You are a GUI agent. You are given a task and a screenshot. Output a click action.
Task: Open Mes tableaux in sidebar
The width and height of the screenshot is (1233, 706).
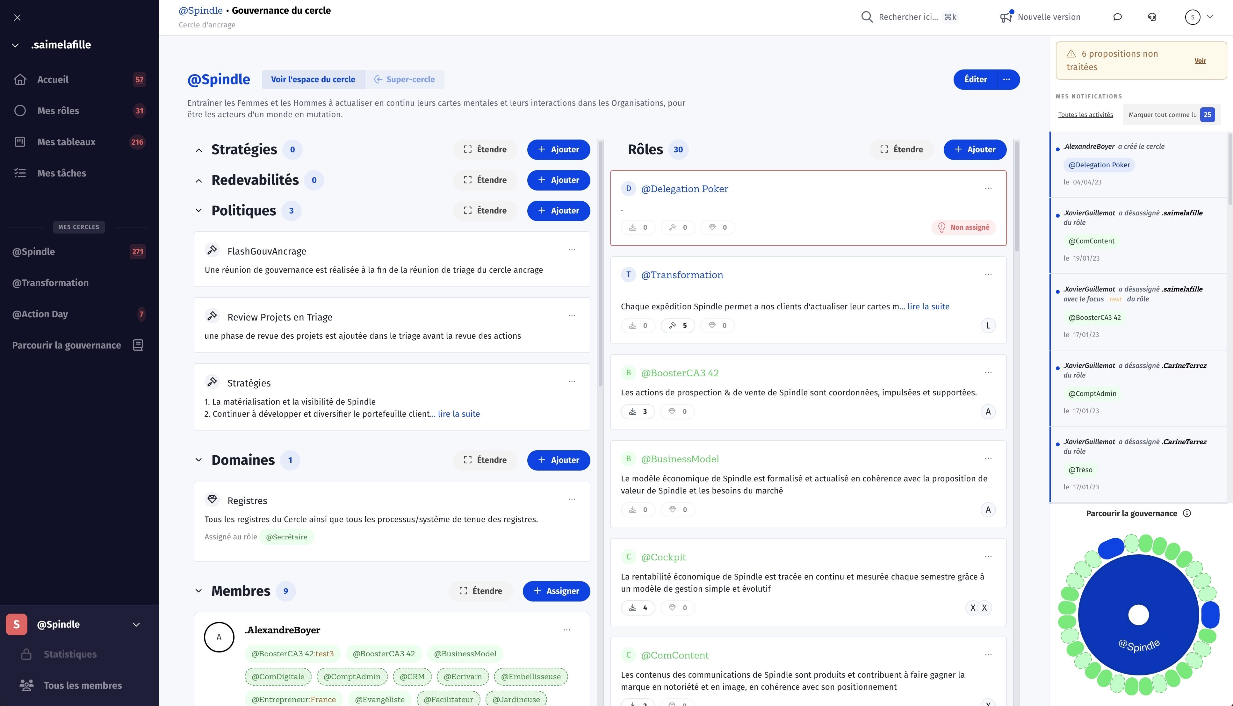66,142
